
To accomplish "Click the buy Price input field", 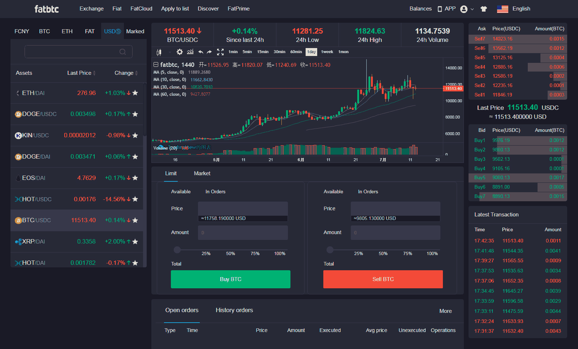I will tap(243, 208).
